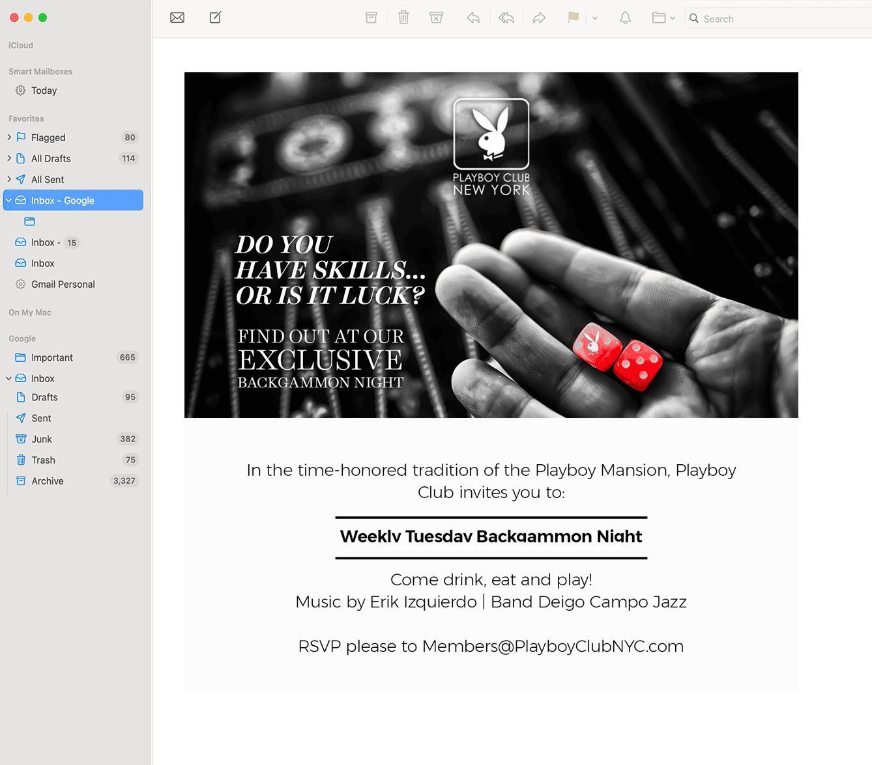The height and width of the screenshot is (765, 872).
Task: Open the Junk mailbox
Action: coord(42,439)
